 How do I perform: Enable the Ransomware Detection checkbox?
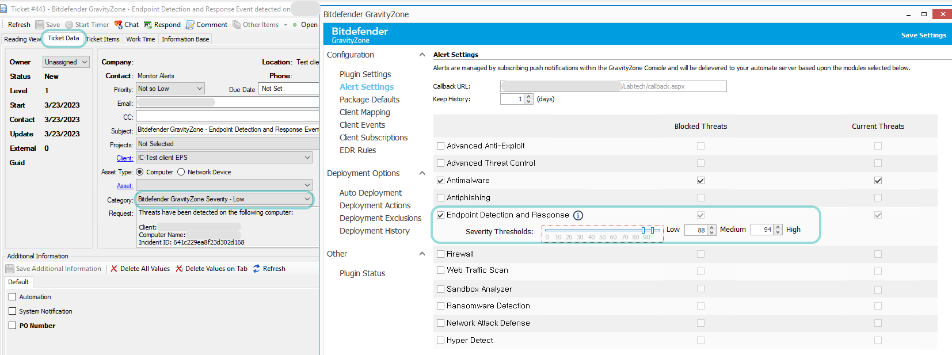tap(440, 306)
